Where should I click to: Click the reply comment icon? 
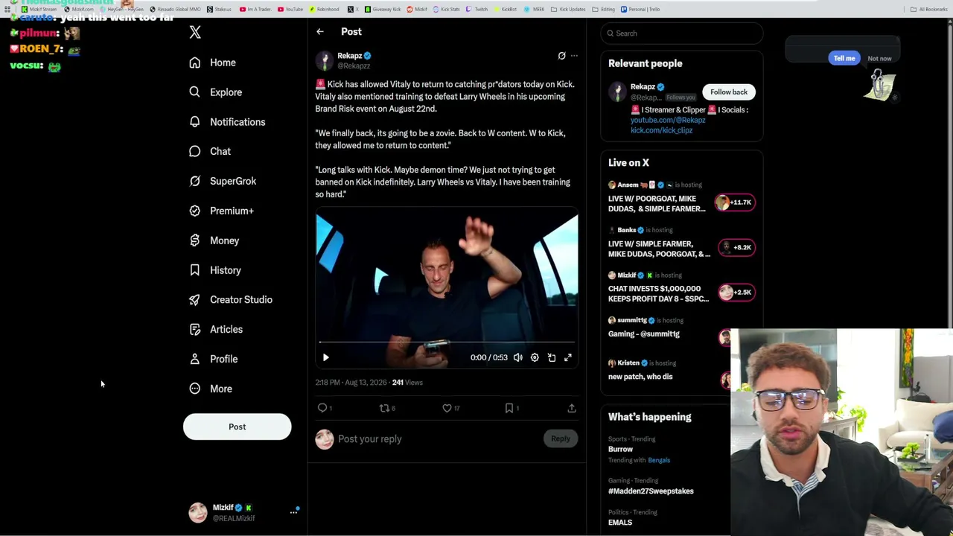point(322,408)
